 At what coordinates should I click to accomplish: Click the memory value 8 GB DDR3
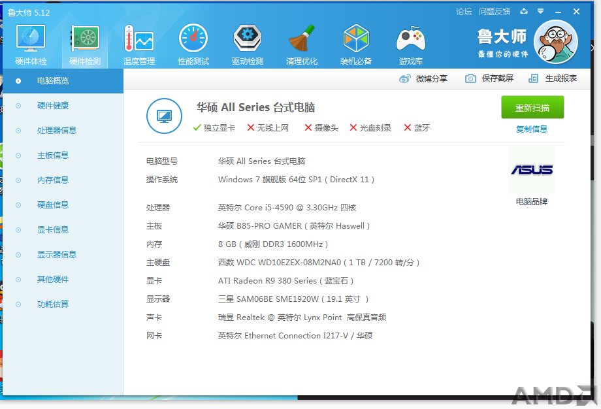273,244
